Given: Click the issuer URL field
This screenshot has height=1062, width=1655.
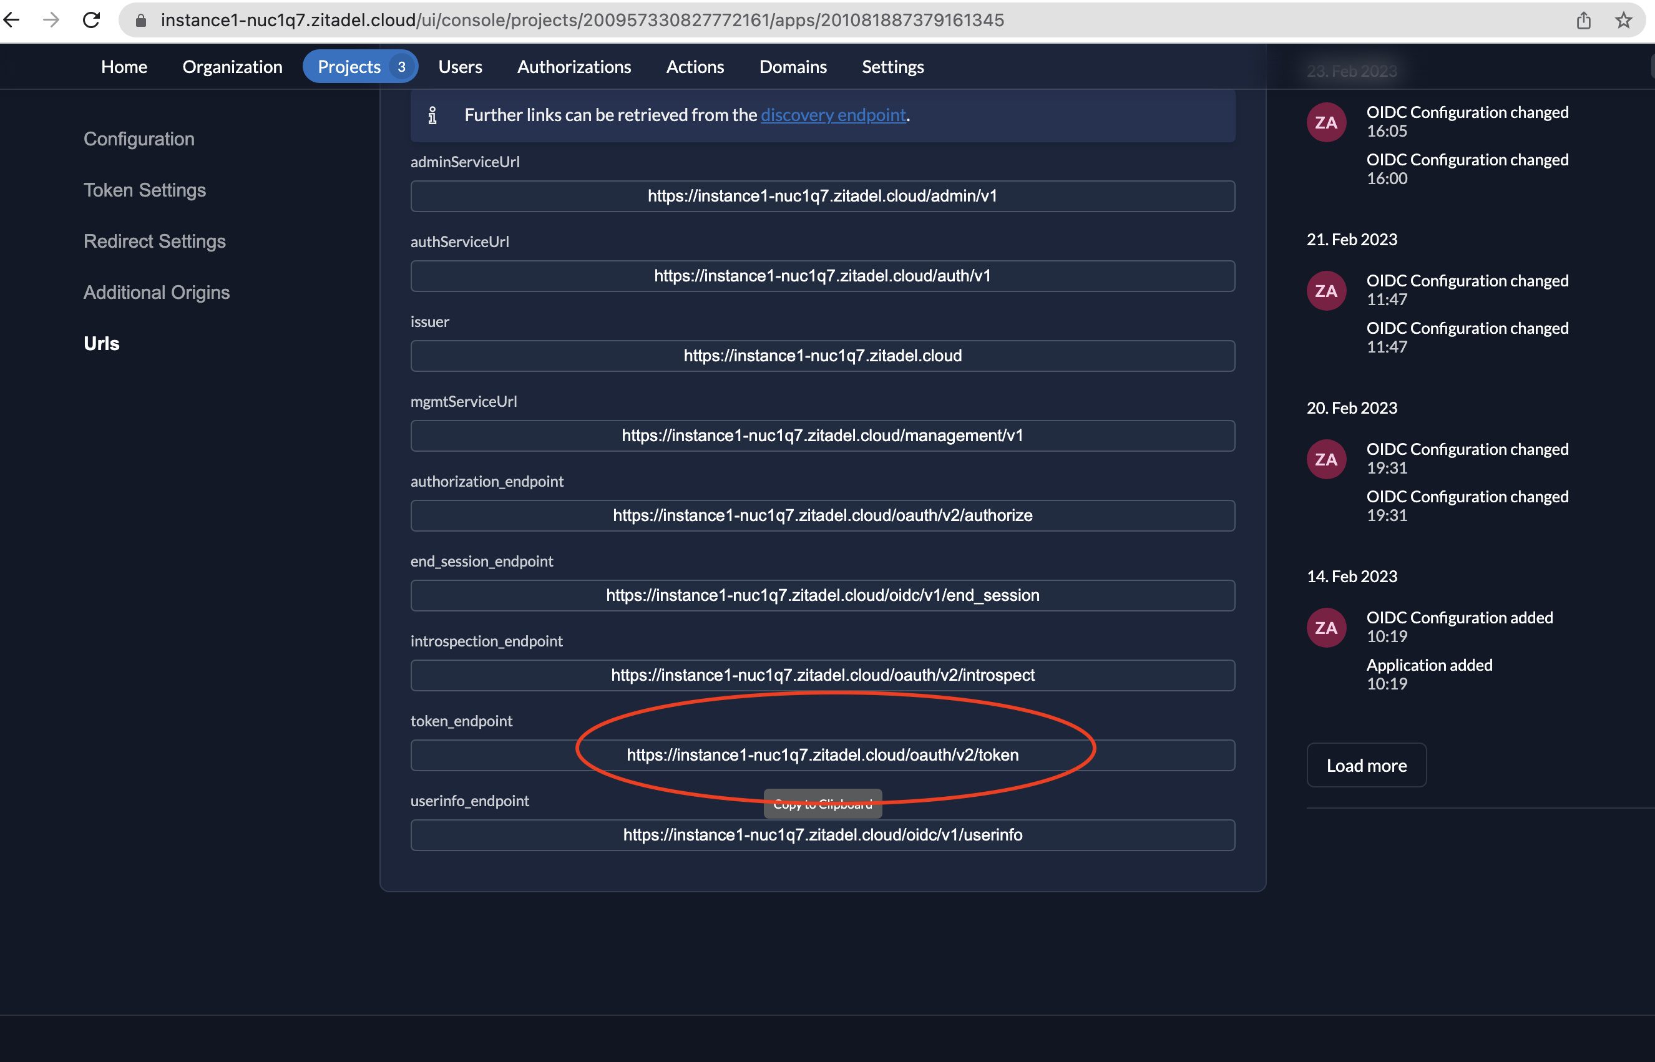Looking at the screenshot, I should tap(822, 356).
